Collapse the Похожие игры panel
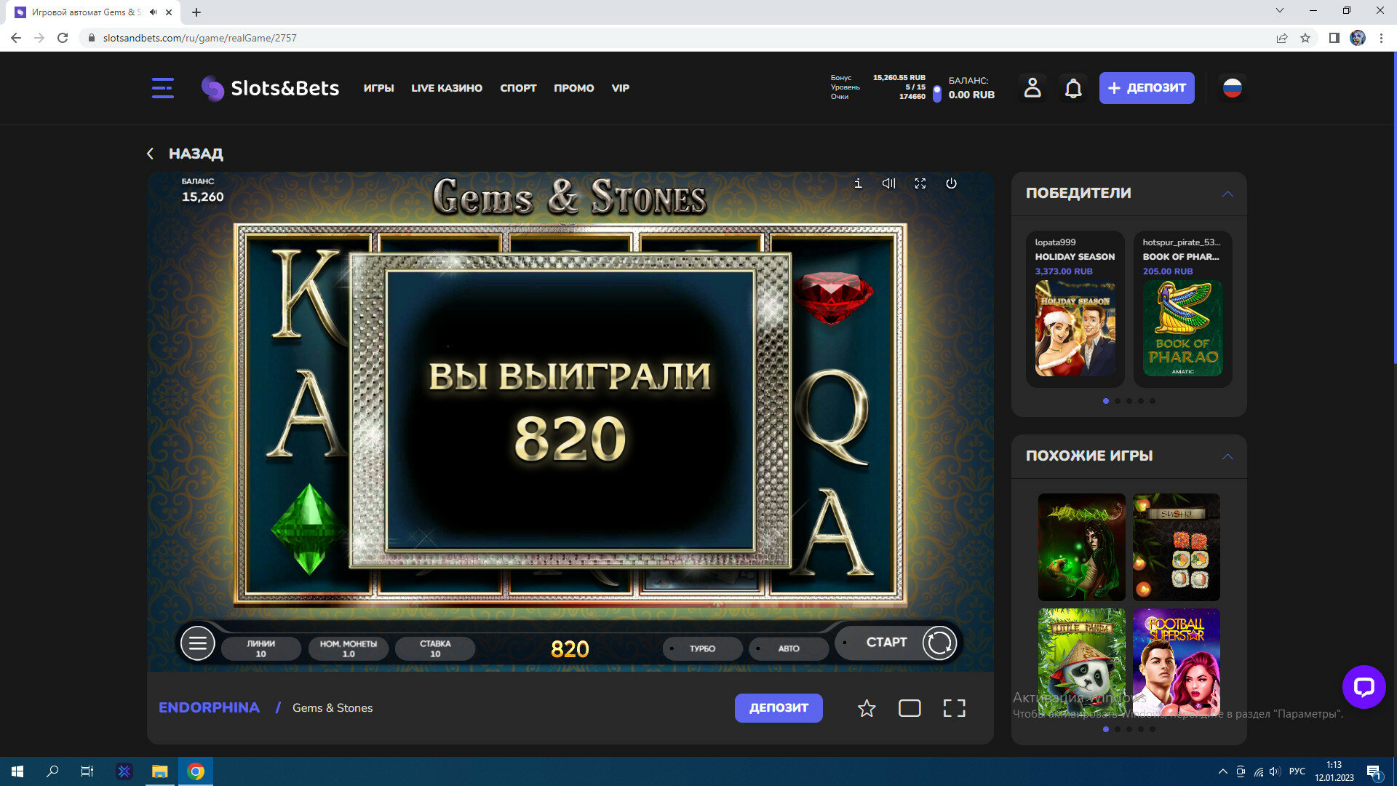The image size is (1397, 786). 1227,456
